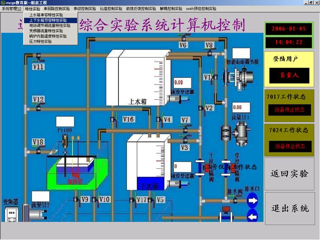Expand the smith预估控制实验 menu
The image size is (320, 240).
click(x=201, y=8)
